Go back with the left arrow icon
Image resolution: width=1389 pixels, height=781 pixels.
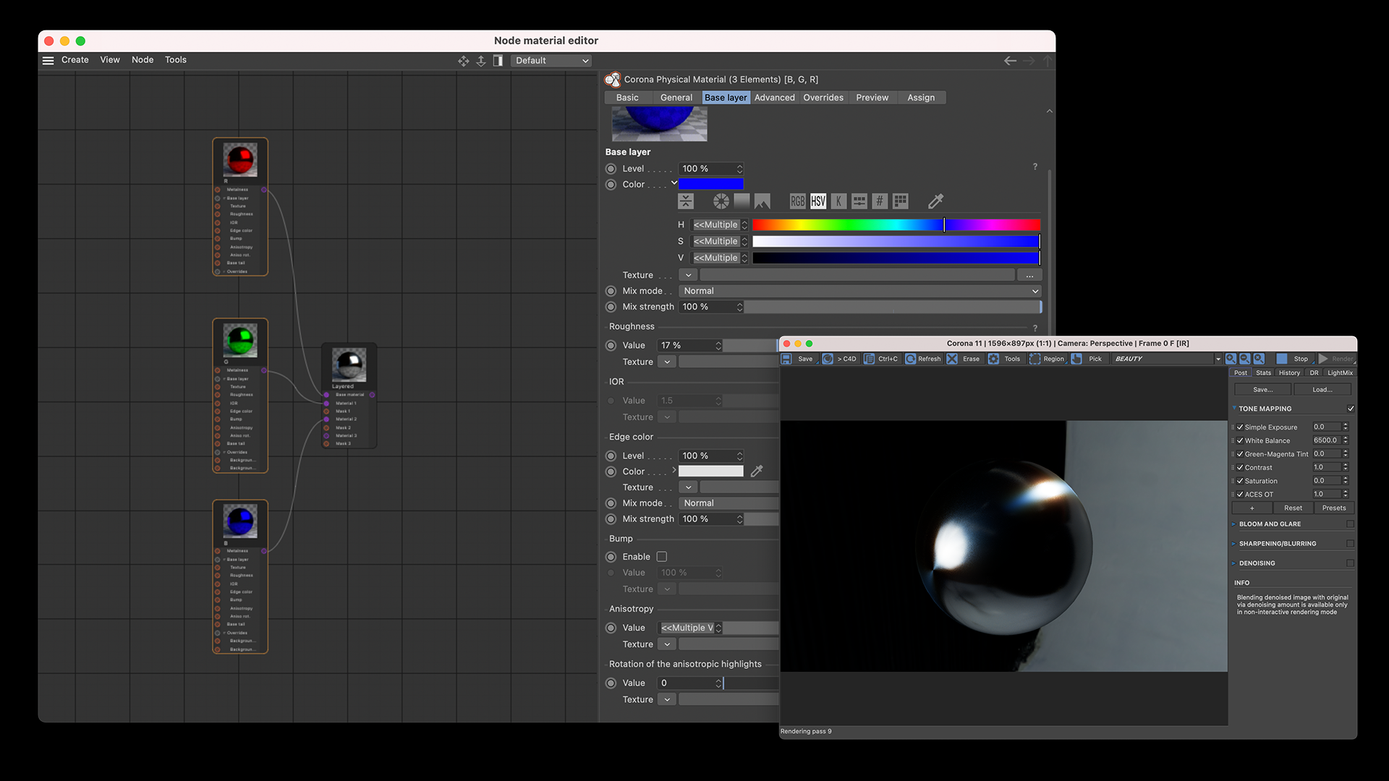(1010, 61)
